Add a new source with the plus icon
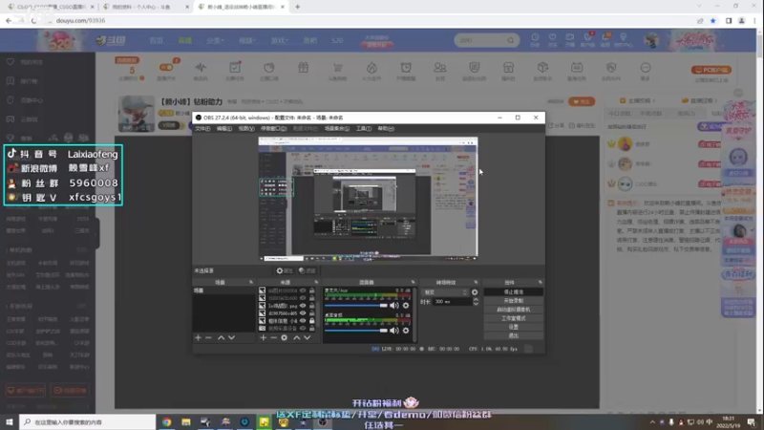The width and height of the screenshot is (764, 430). coord(264,337)
